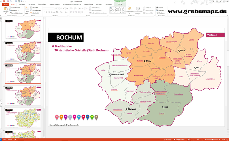
Task: Click the Querenburg district link
Action: 178,94
